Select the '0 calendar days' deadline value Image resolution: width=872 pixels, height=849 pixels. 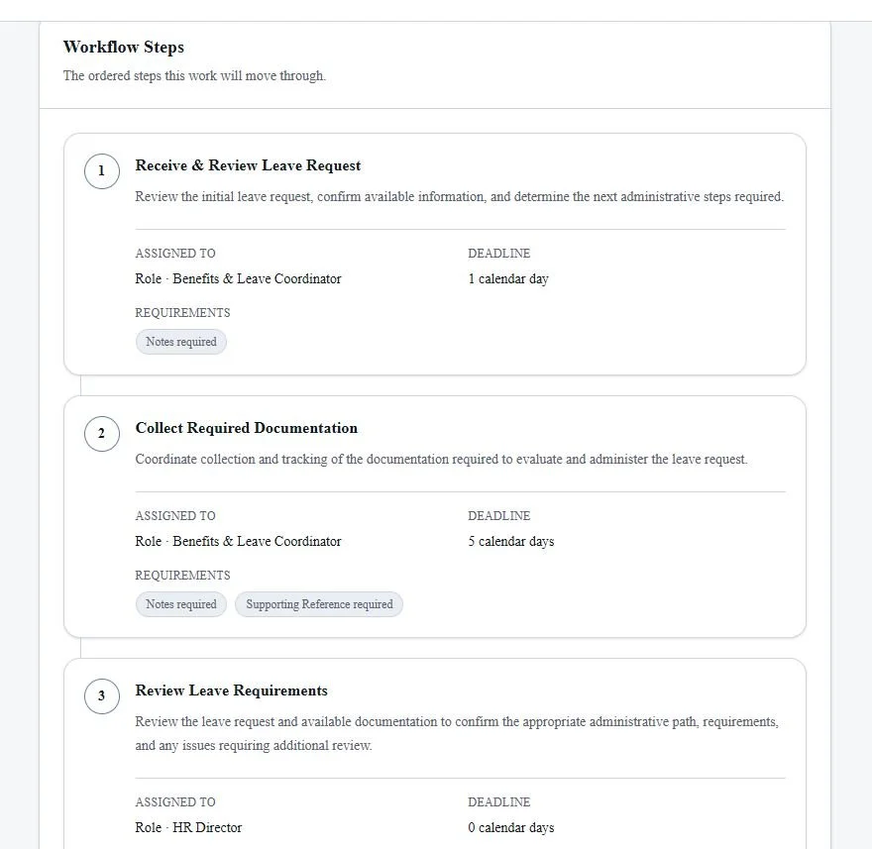pos(511,827)
